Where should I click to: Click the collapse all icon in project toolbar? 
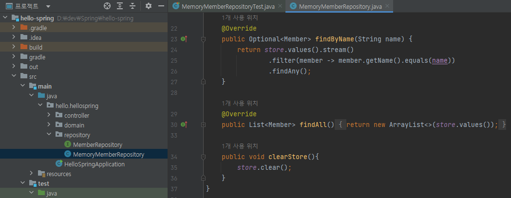pyautogui.click(x=132, y=6)
